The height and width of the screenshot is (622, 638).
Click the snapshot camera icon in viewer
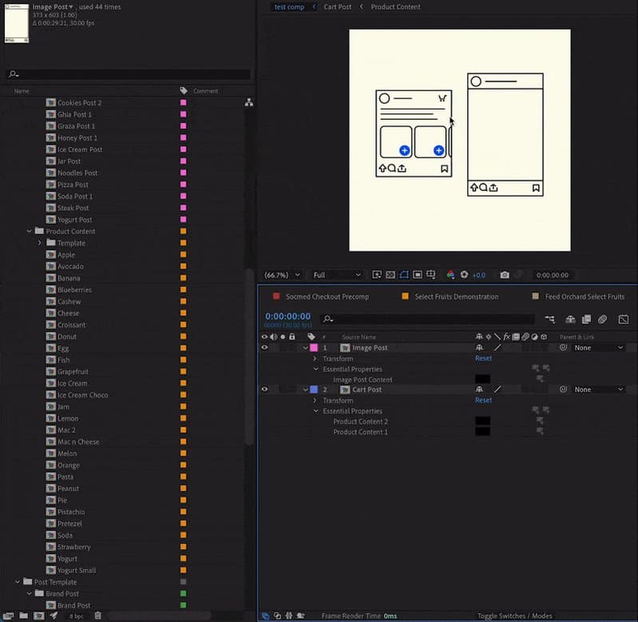(504, 275)
